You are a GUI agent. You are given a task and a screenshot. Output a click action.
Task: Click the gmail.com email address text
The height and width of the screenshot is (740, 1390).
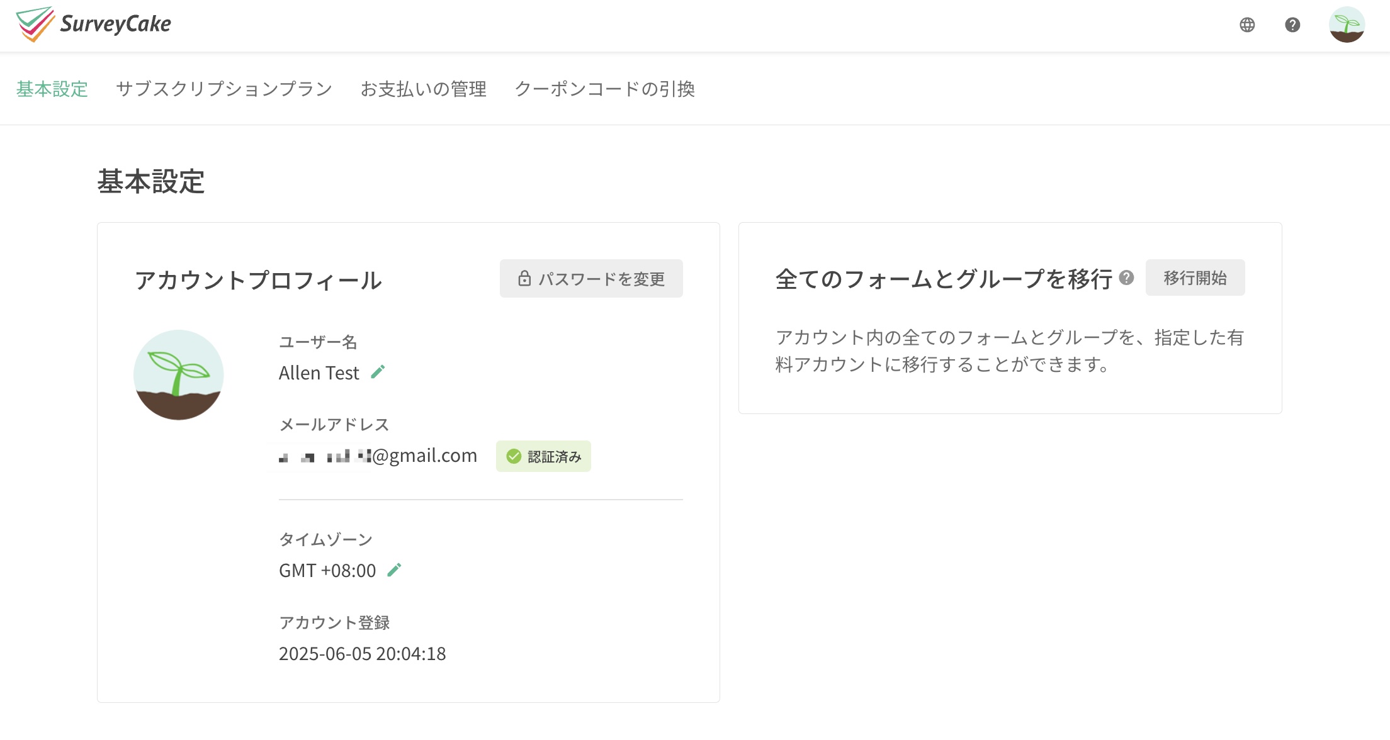click(x=378, y=456)
